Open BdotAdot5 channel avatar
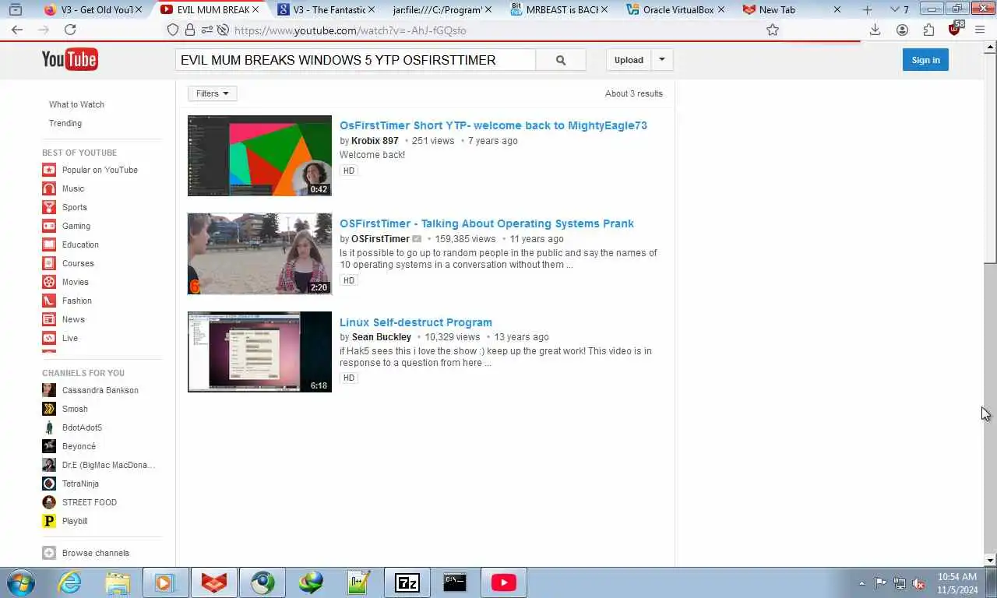The height and width of the screenshot is (598, 997). [x=49, y=427]
